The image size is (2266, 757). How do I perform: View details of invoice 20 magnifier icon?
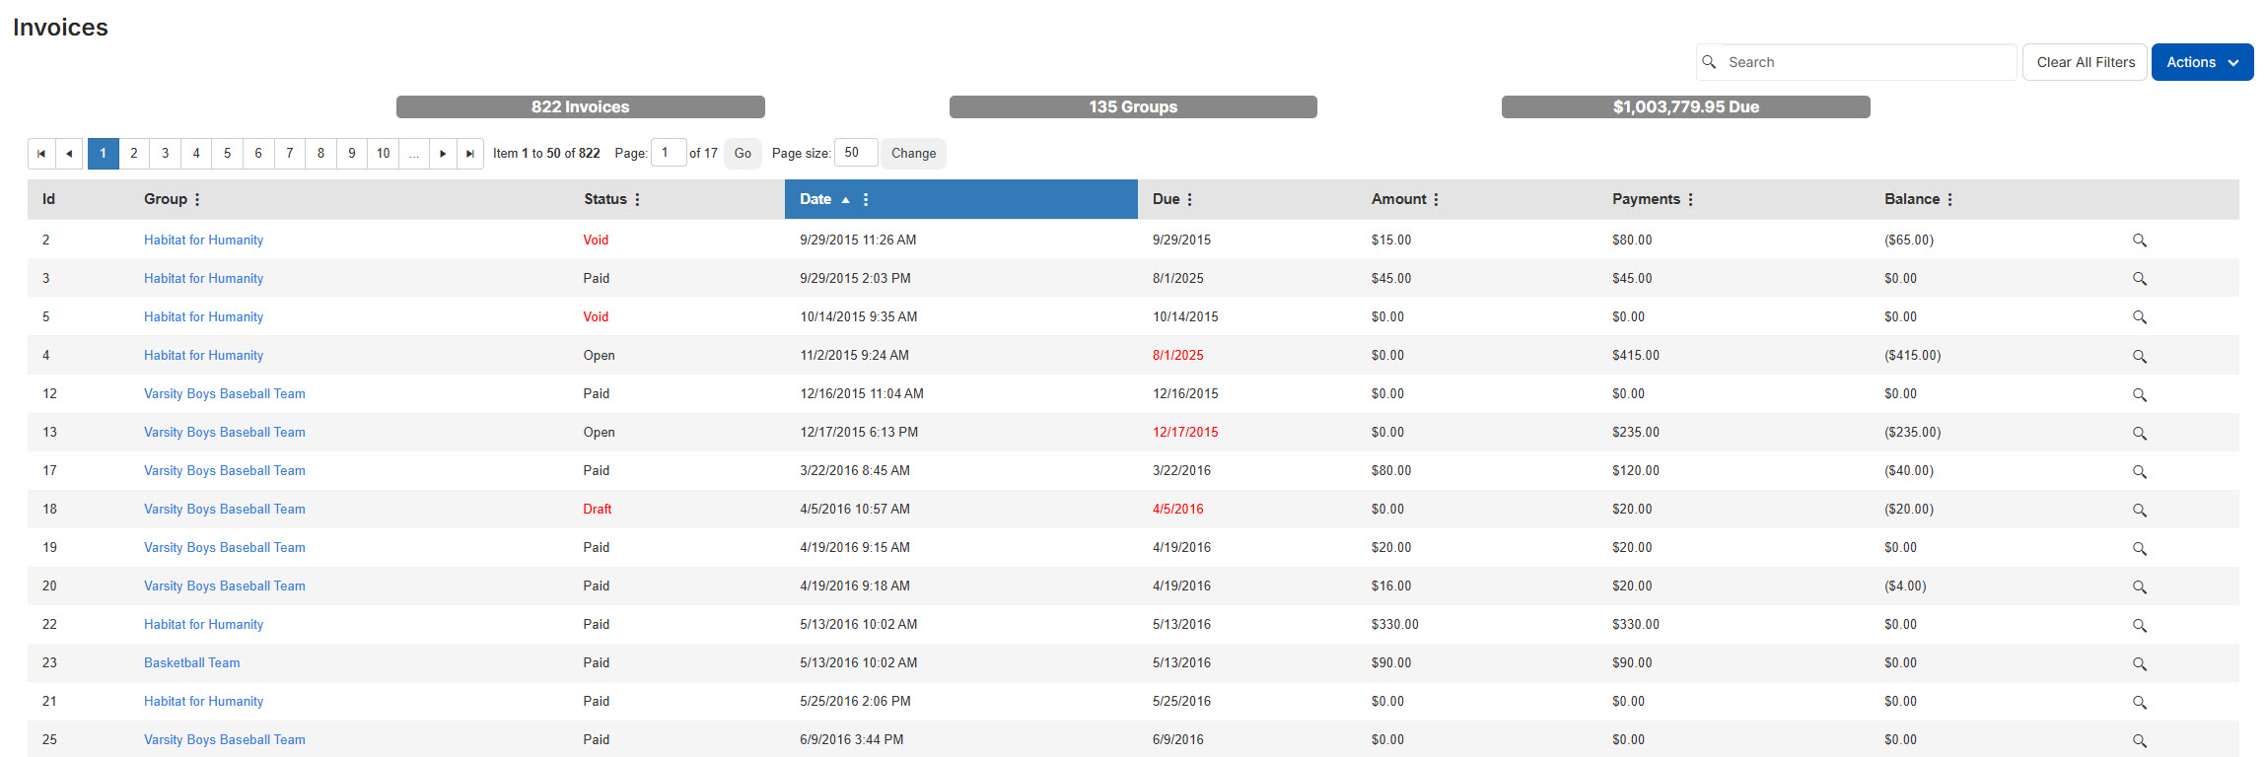[2140, 586]
